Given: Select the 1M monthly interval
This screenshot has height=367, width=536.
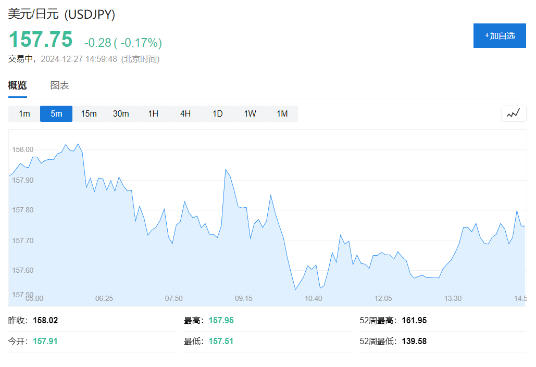Looking at the screenshot, I should click(x=282, y=113).
